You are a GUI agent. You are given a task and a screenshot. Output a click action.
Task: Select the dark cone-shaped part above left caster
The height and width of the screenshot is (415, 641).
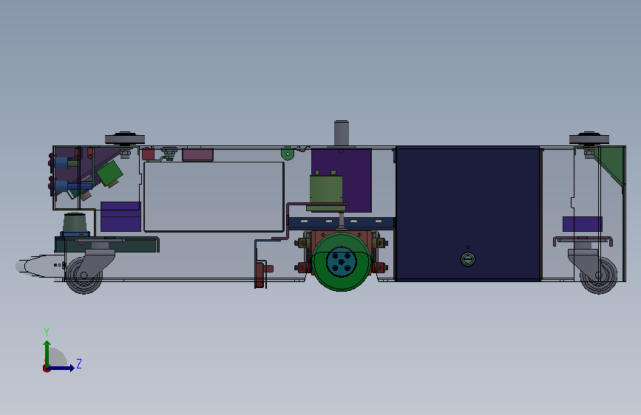point(75,223)
